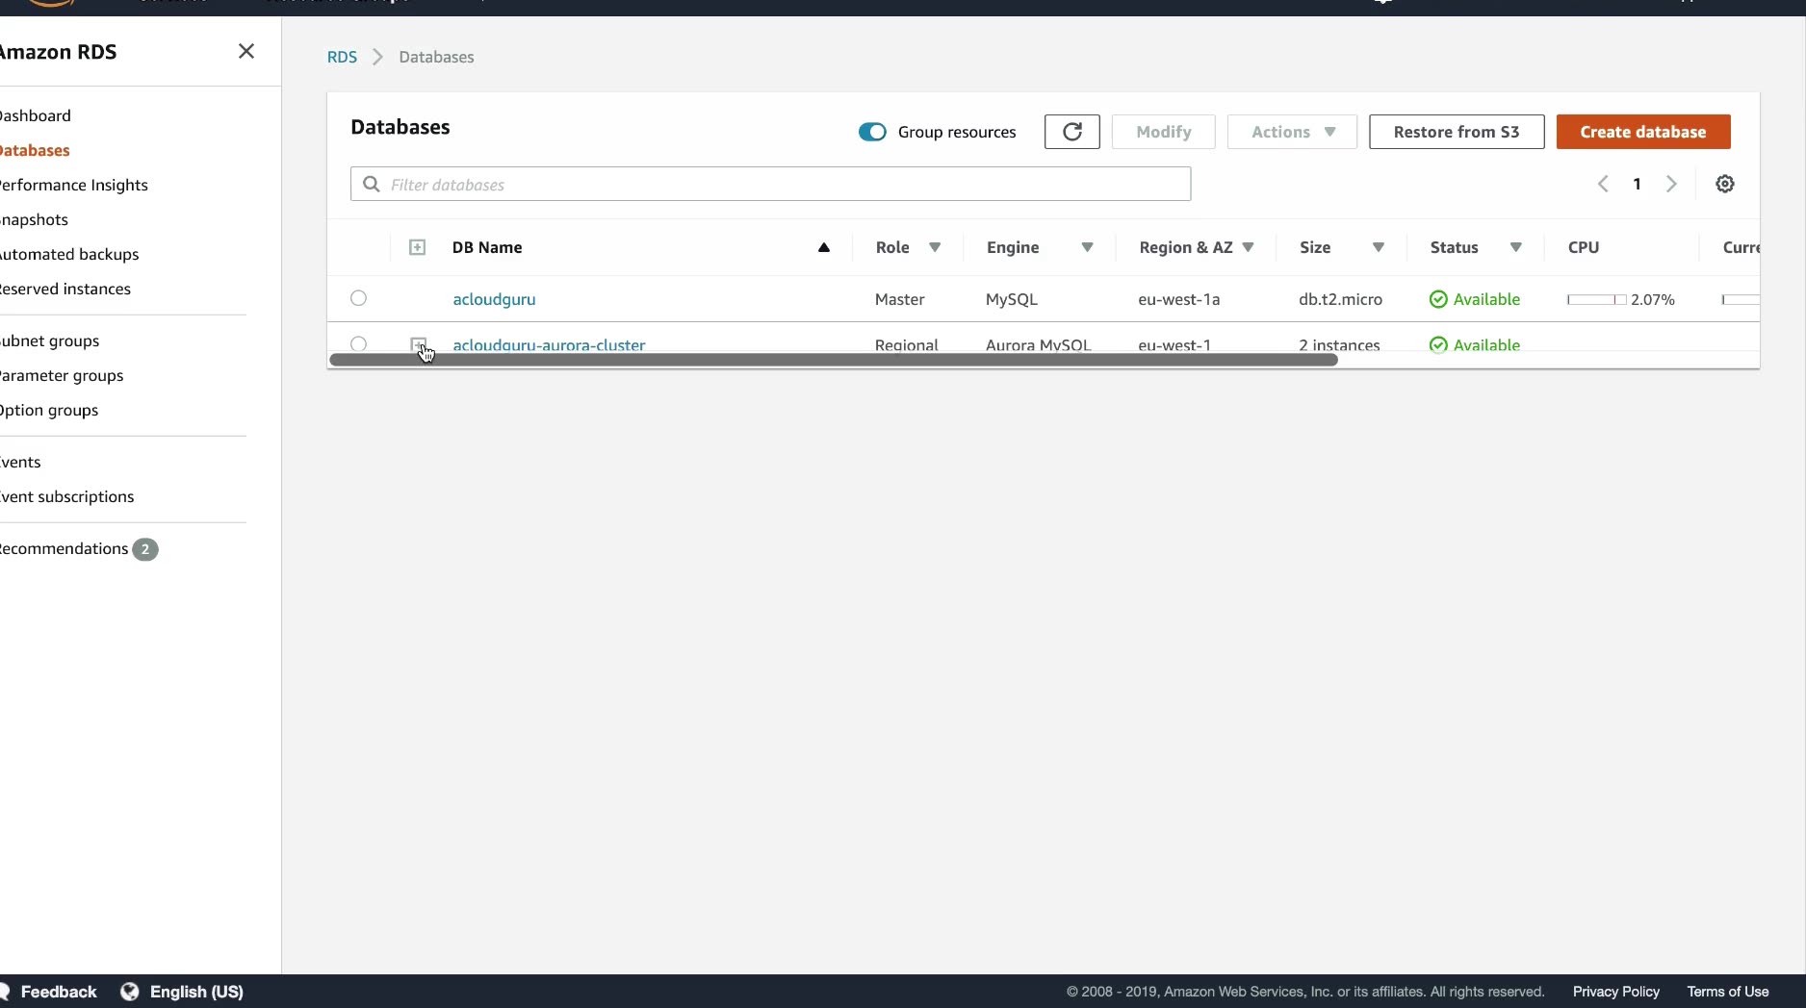
Task: Open the Feedback link in the footer
Action: coord(59,992)
